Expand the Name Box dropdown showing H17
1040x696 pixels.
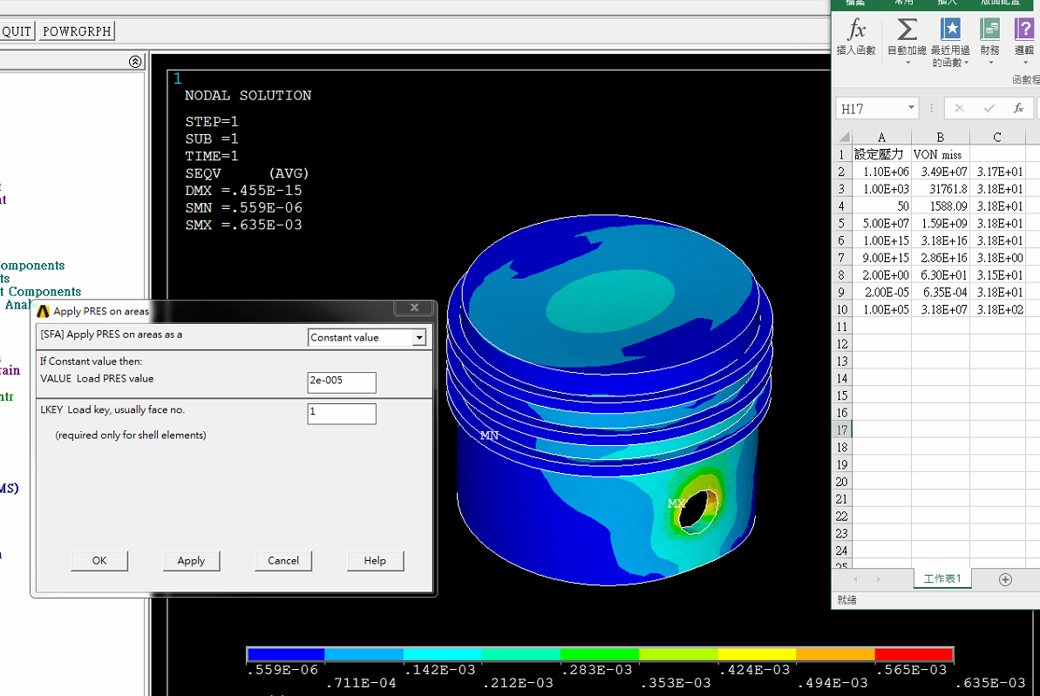point(912,108)
